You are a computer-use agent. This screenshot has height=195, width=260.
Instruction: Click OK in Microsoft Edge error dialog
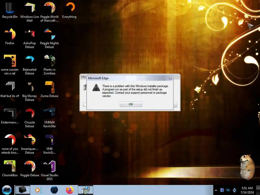point(131,104)
